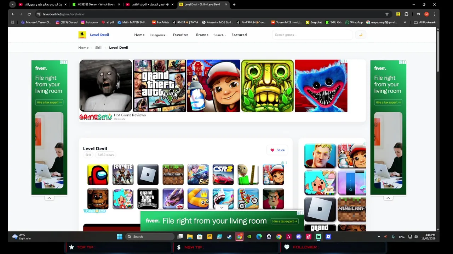This screenshot has width=453, height=254.
Task: Click the Level Devil site logo icon
Action: pos(82,35)
